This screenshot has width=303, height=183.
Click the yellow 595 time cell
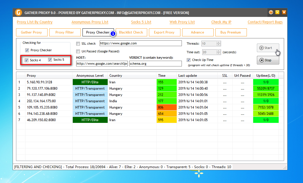[166, 120]
